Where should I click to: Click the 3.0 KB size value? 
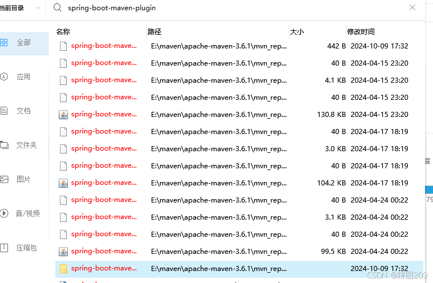(x=335, y=148)
